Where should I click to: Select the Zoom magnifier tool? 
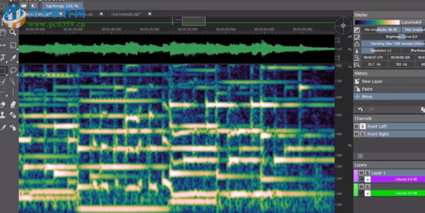[13, 33]
